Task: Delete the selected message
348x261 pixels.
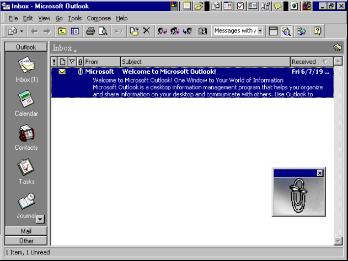Action: point(147,31)
